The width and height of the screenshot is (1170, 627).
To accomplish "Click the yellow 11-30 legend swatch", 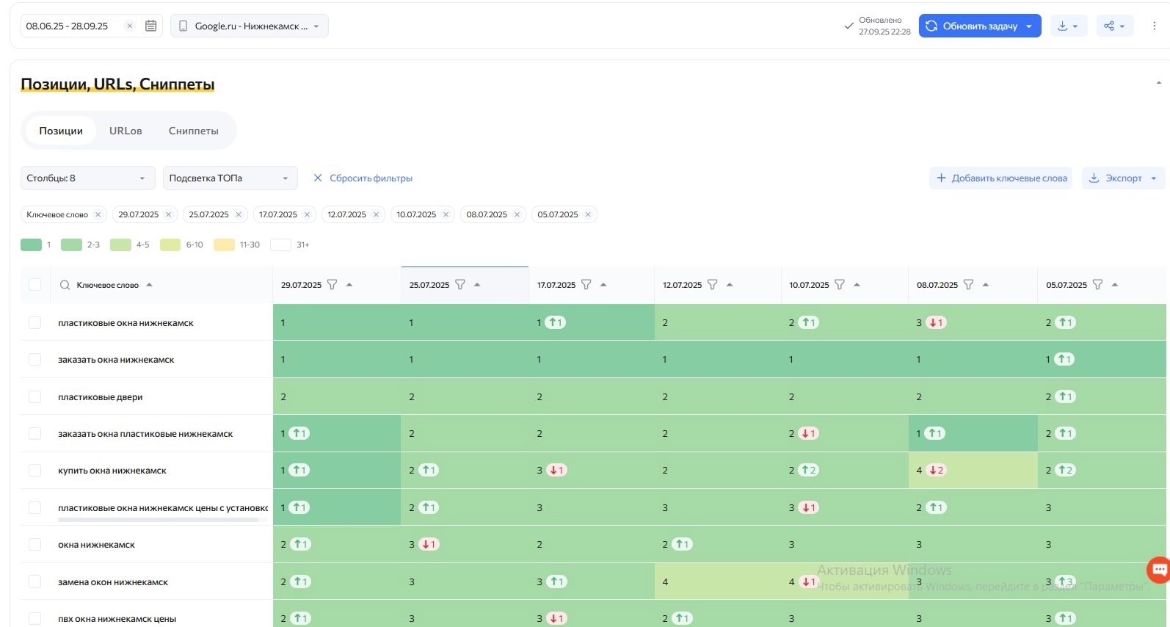I will (224, 244).
